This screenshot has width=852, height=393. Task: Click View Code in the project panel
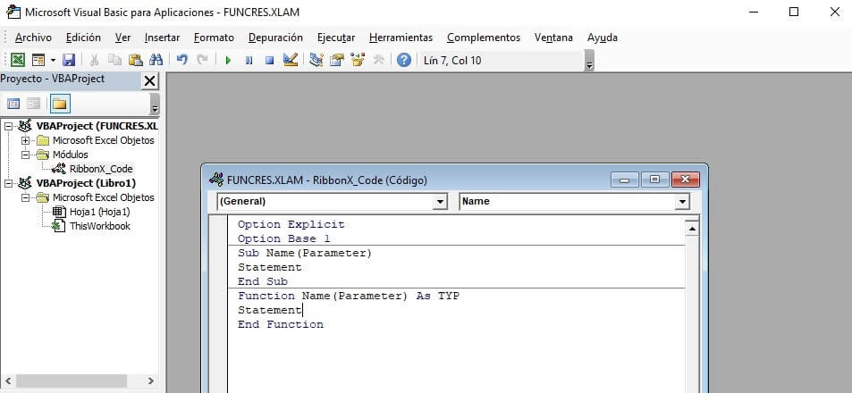coord(13,104)
